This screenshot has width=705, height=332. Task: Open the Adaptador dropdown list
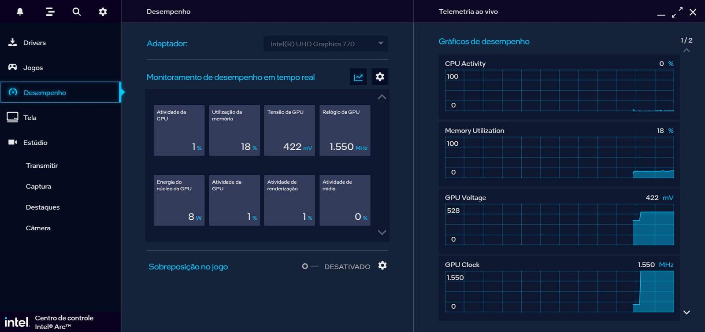pyautogui.click(x=326, y=44)
